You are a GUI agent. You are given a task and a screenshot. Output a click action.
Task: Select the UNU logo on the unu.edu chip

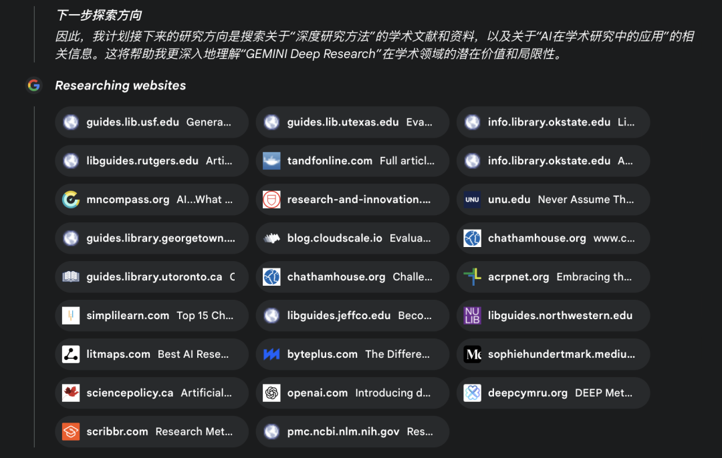tap(472, 199)
